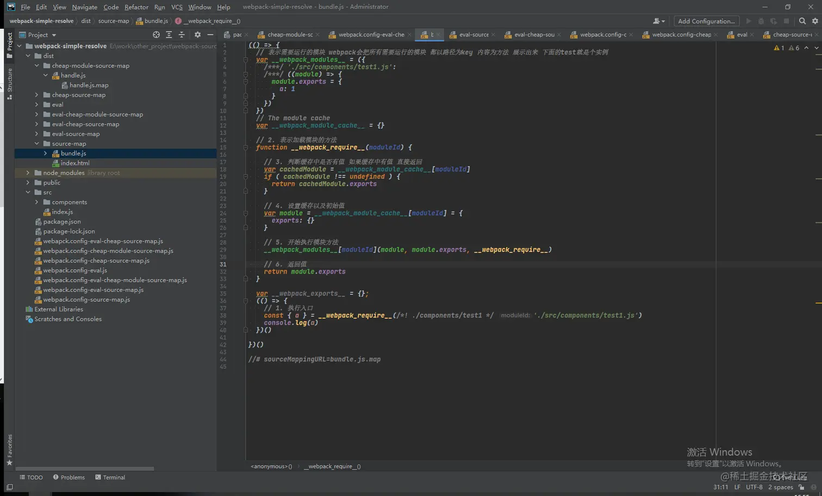Viewport: 822px width, 496px height.
Task: Click the Collapse All icon in Project panel
Action: pos(182,35)
